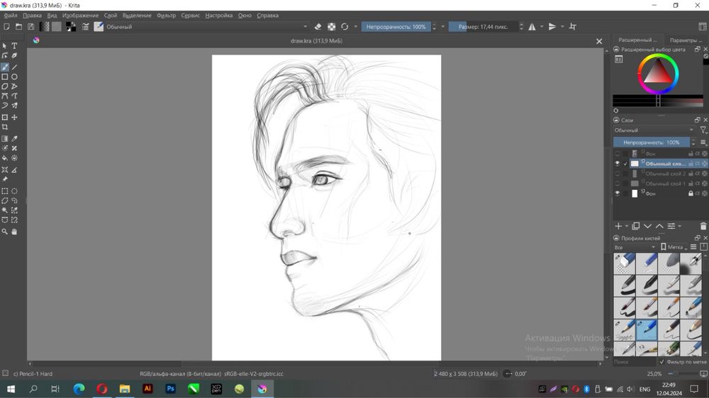This screenshot has height=398, width=709.
Task: Select the Gradient tool
Action: 4,139
